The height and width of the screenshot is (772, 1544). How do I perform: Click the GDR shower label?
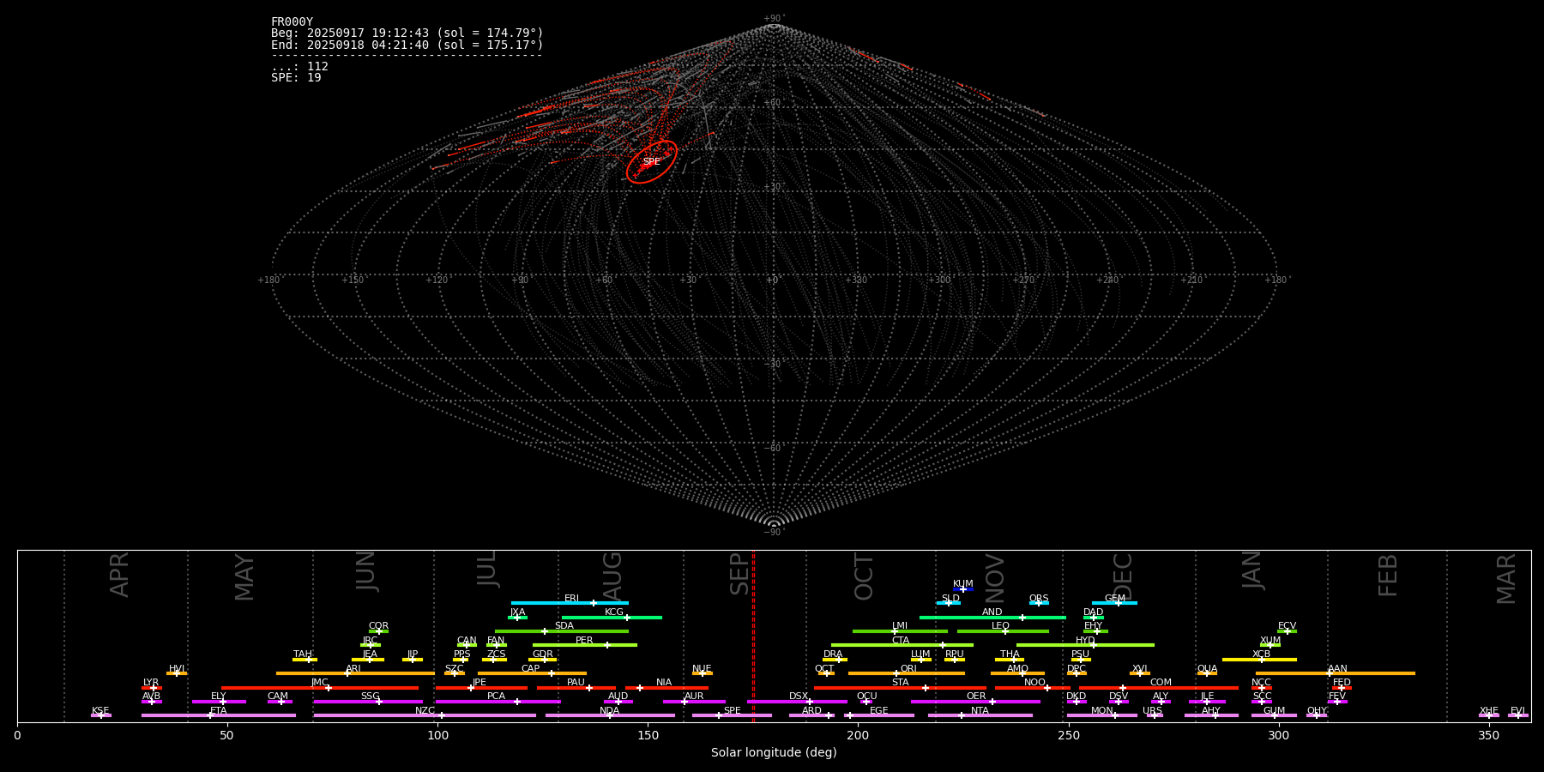coord(542,654)
